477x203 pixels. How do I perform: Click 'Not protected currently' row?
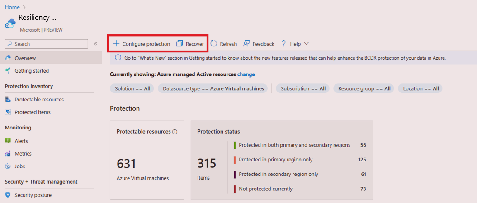click(x=300, y=189)
